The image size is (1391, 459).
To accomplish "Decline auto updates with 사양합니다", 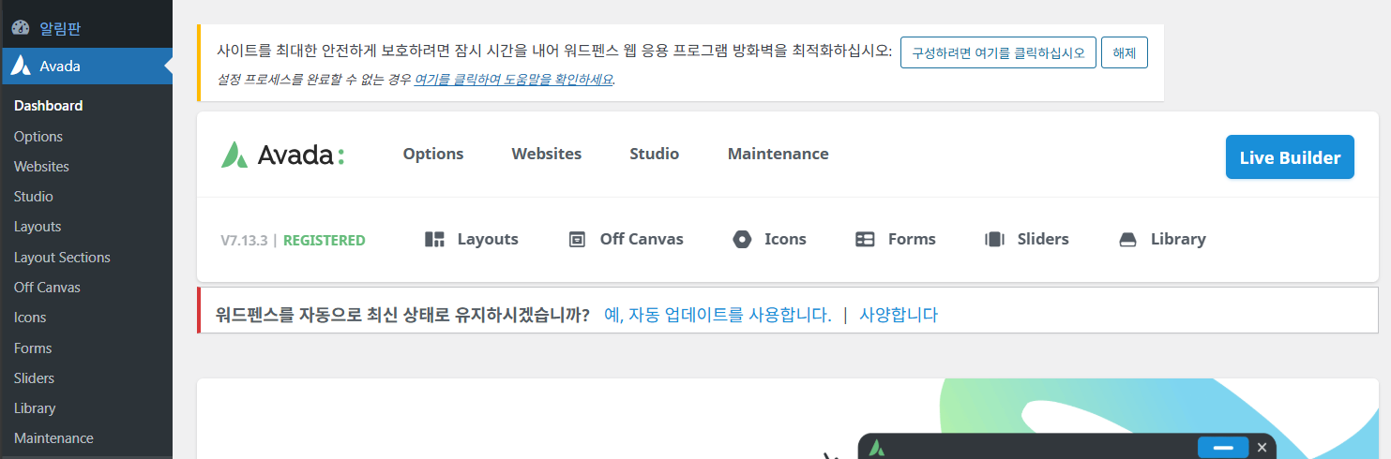I will click(899, 315).
